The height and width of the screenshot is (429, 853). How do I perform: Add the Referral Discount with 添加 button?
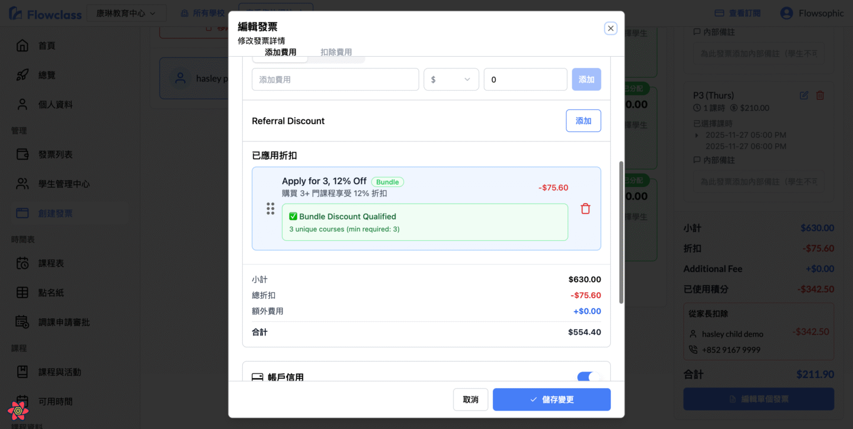click(x=583, y=121)
